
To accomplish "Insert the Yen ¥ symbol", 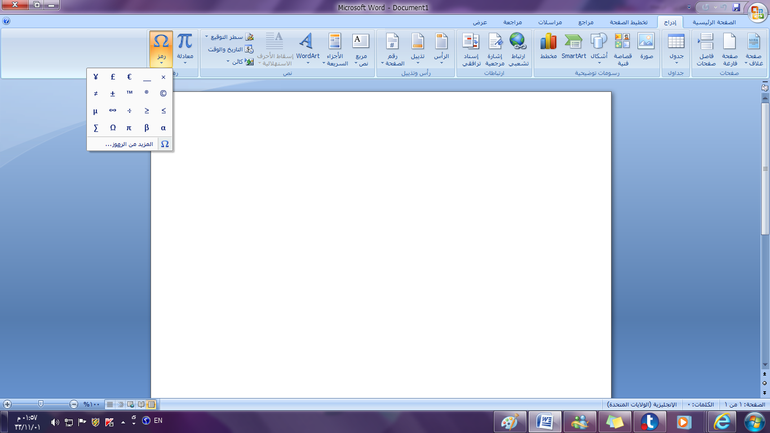I will (x=96, y=77).
